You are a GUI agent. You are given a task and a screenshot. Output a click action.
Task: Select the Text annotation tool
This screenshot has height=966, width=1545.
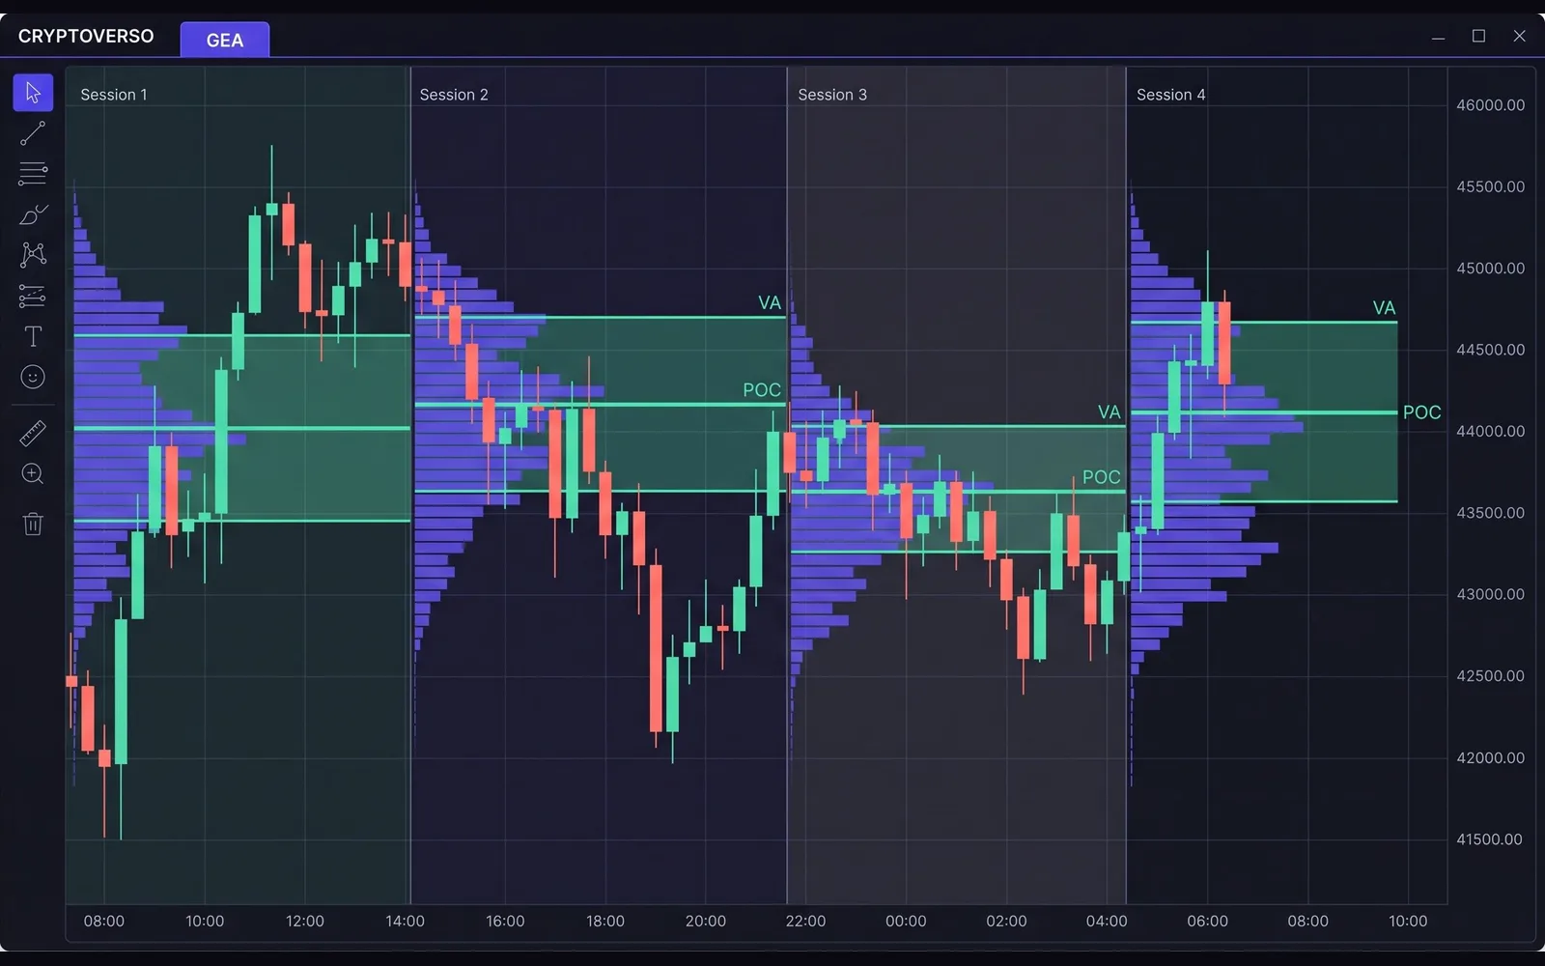[33, 336]
